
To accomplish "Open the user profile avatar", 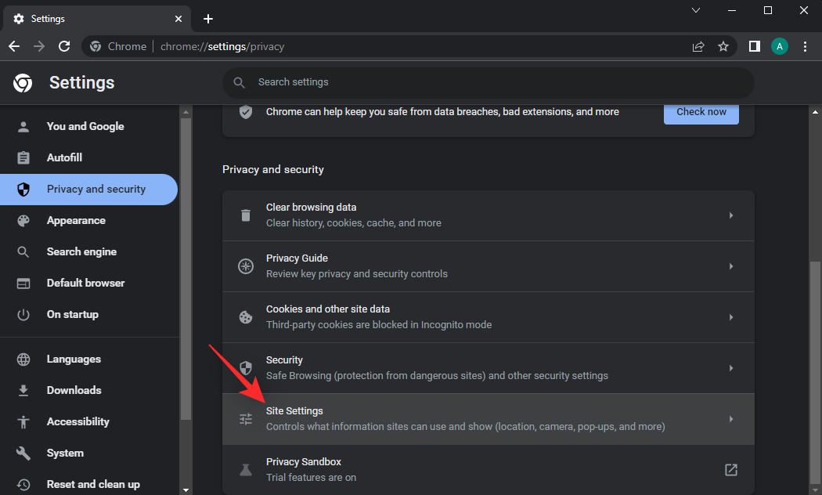I will [x=779, y=46].
